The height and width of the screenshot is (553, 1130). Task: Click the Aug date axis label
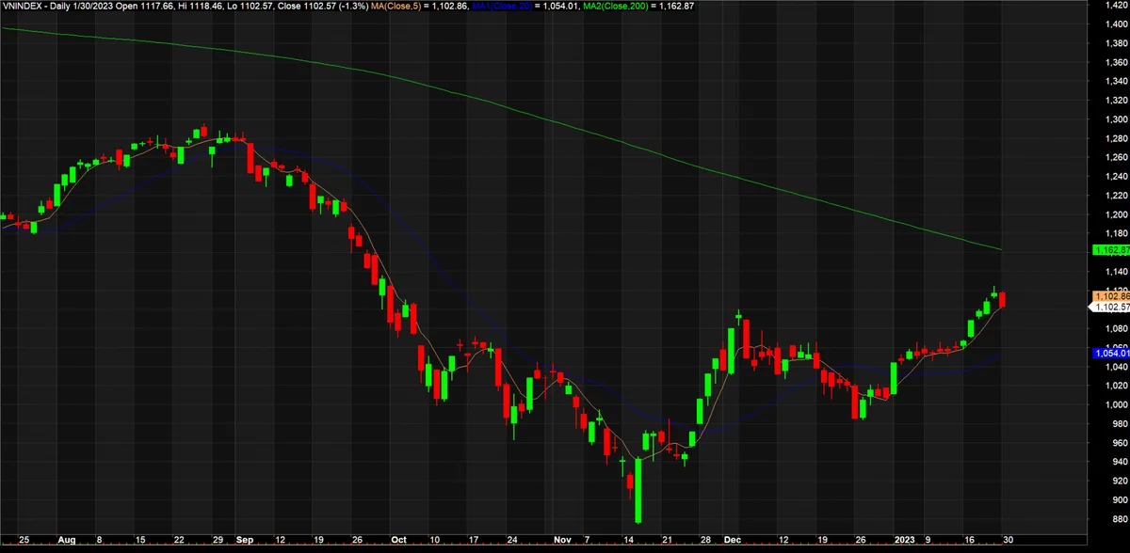[65, 542]
